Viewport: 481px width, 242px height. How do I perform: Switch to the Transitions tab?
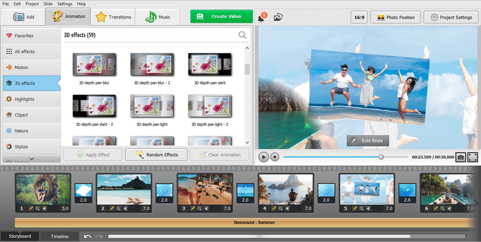click(113, 17)
